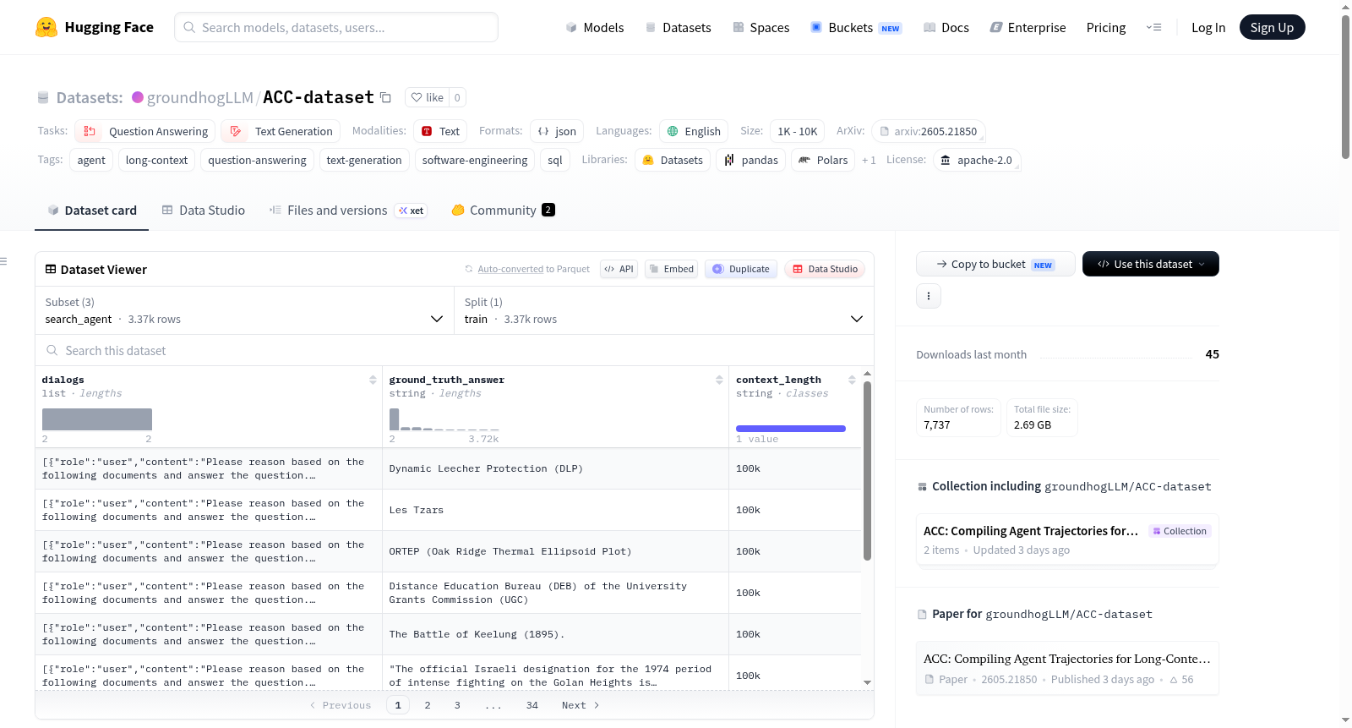Select the Text Generation task tag
Viewport: 1352px width, 728px height.
tap(281, 131)
